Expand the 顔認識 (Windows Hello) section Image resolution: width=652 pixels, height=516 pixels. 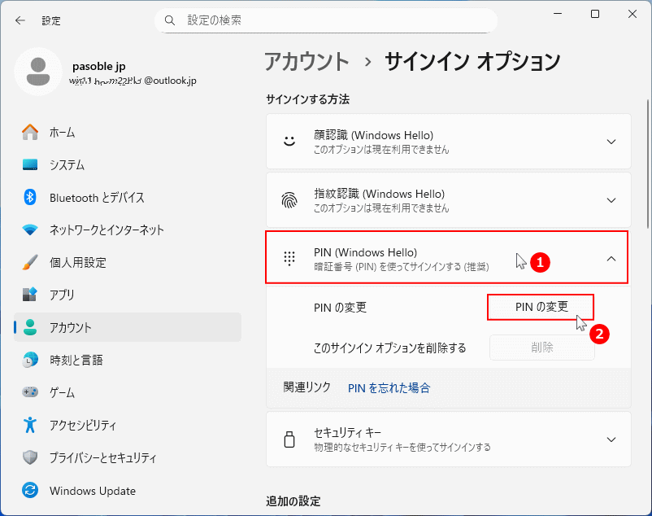[x=611, y=141]
